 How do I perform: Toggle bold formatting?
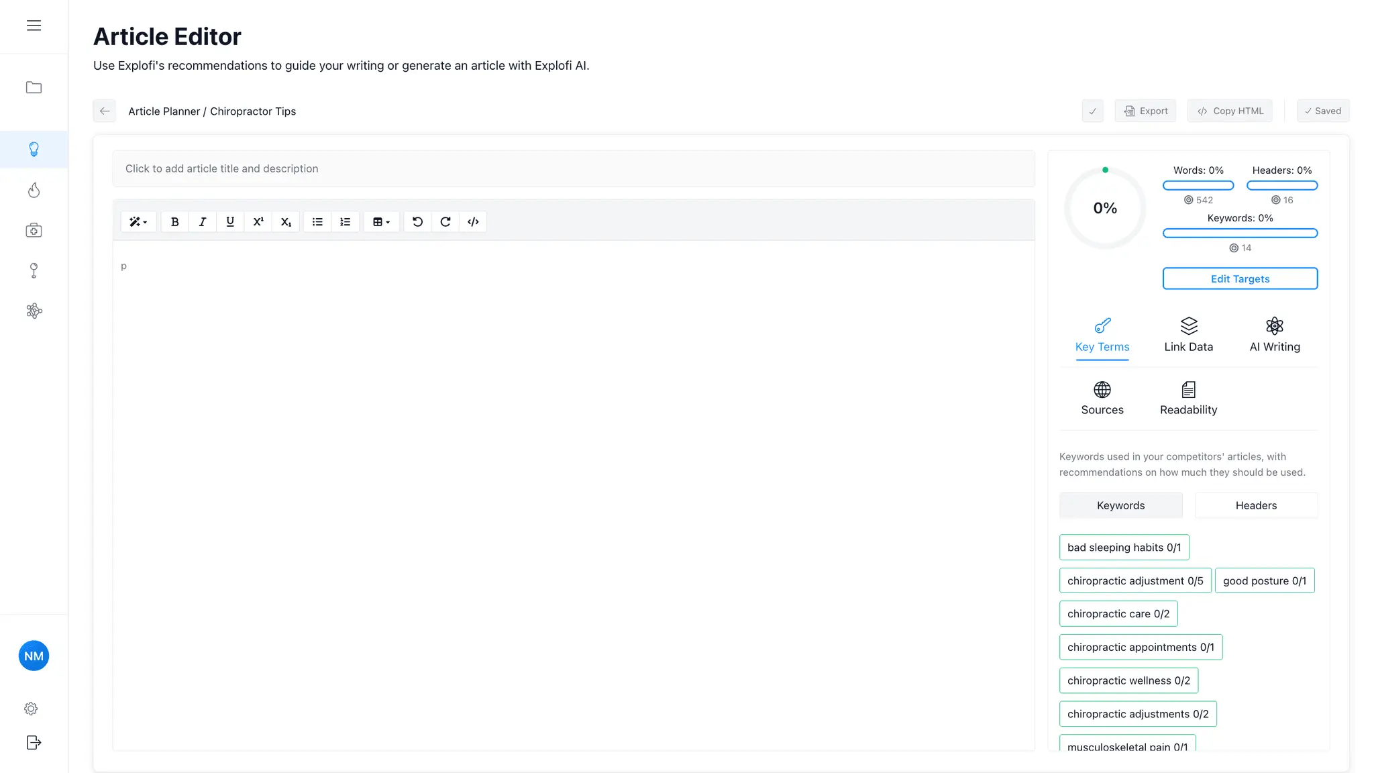pyautogui.click(x=175, y=221)
